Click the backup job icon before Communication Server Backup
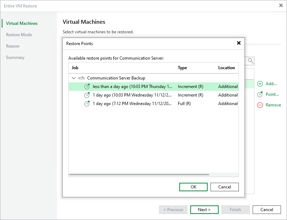Image resolution: width=287 pixels, height=220 pixels. 82,78
